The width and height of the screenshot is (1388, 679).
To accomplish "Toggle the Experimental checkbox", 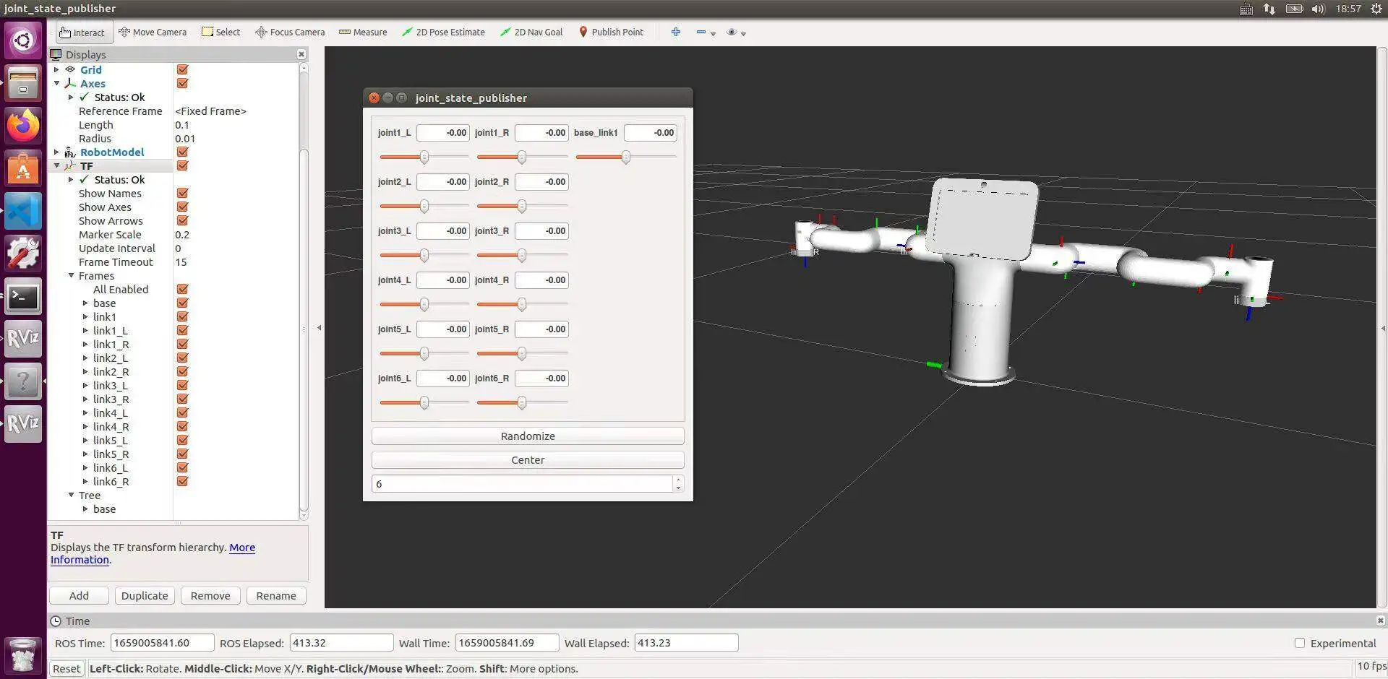I will [1299, 643].
